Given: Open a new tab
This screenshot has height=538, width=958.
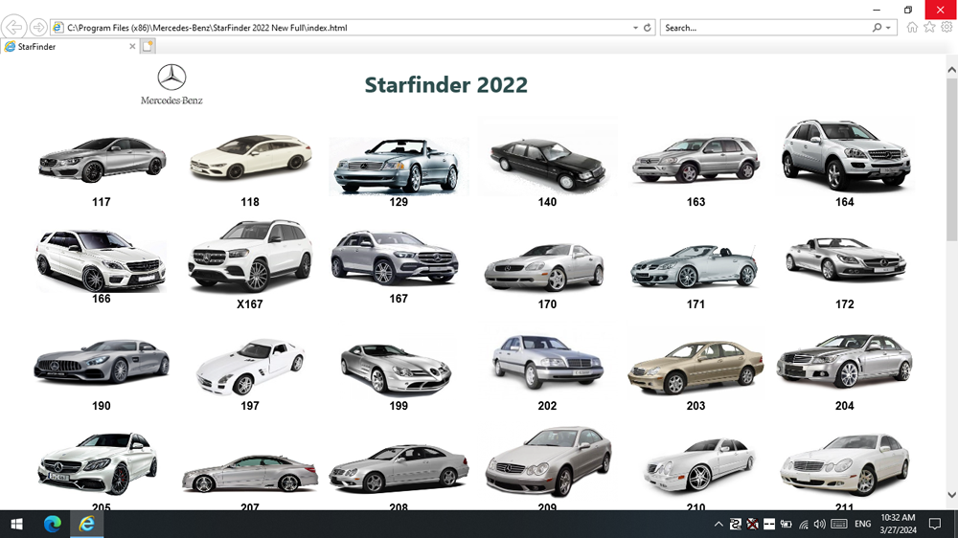Looking at the screenshot, I should point(148,46).
